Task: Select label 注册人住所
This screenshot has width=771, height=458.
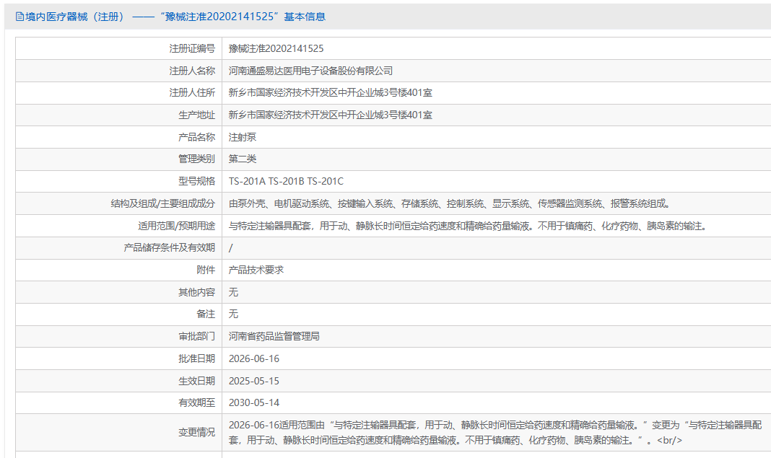Action: [192, 92]
